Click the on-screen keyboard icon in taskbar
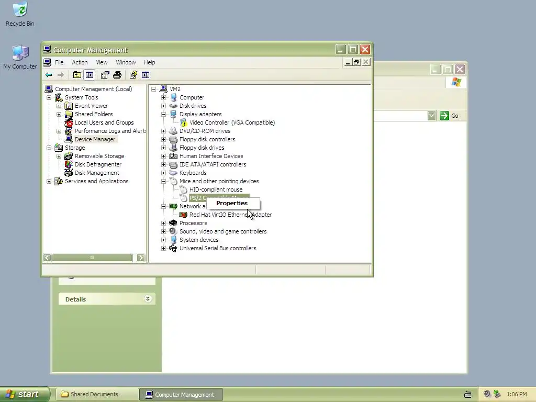This screenshot has height=402, width=536. 467,395
